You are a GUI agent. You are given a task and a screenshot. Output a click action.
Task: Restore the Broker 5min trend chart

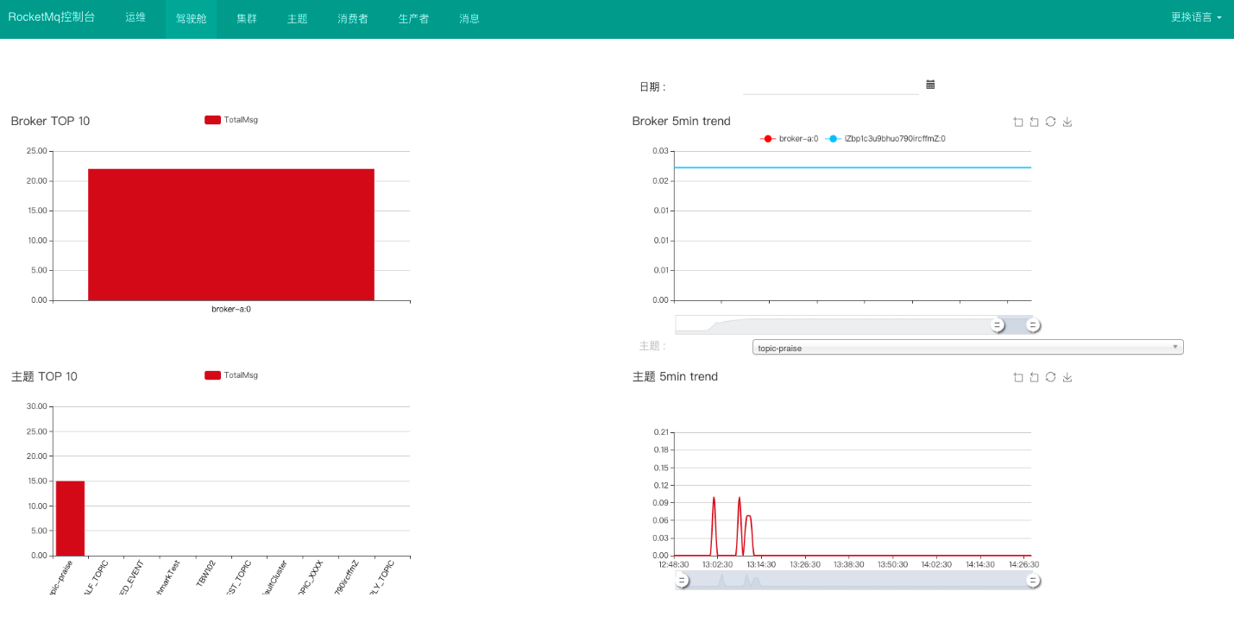(x=1050, y=122)
